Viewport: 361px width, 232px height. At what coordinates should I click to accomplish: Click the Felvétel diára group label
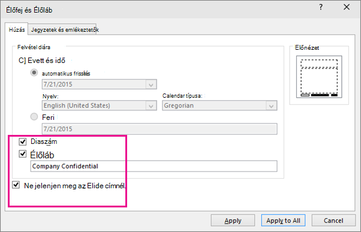point(34,47)
